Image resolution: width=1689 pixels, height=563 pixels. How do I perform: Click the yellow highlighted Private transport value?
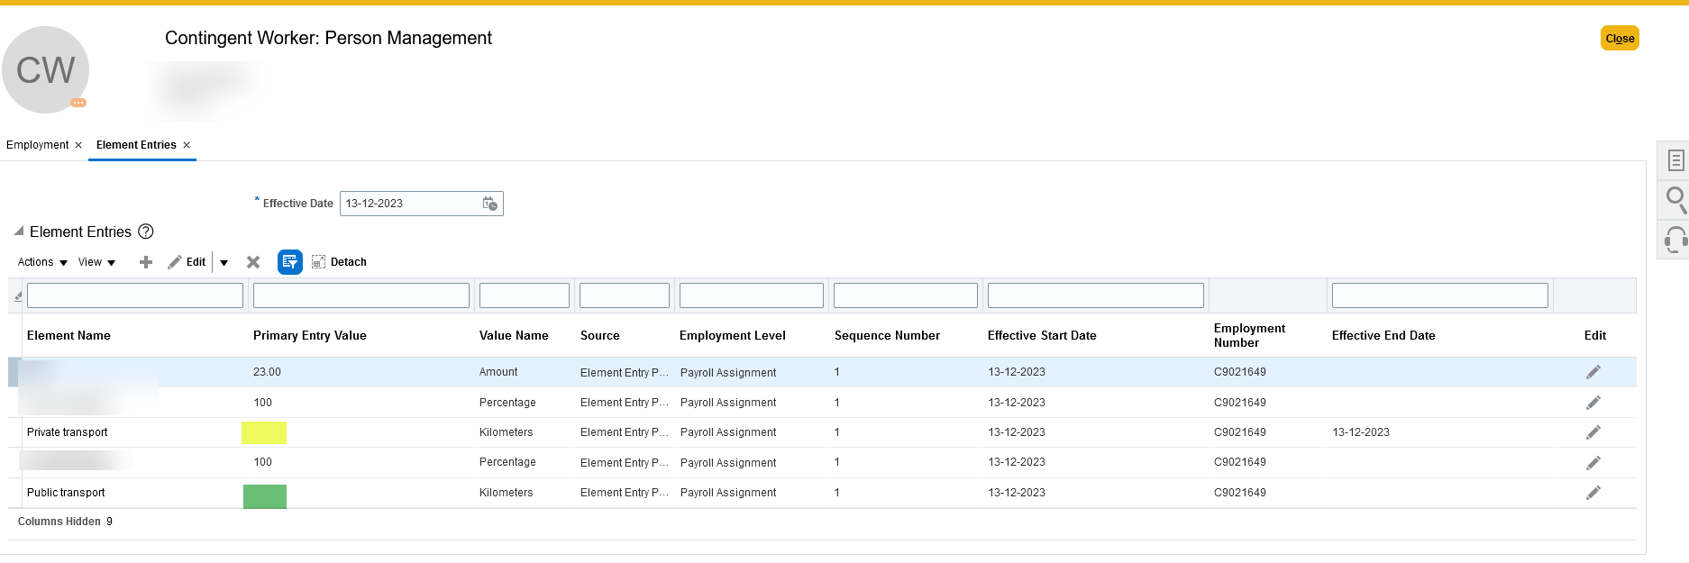(x=264, y=433)
